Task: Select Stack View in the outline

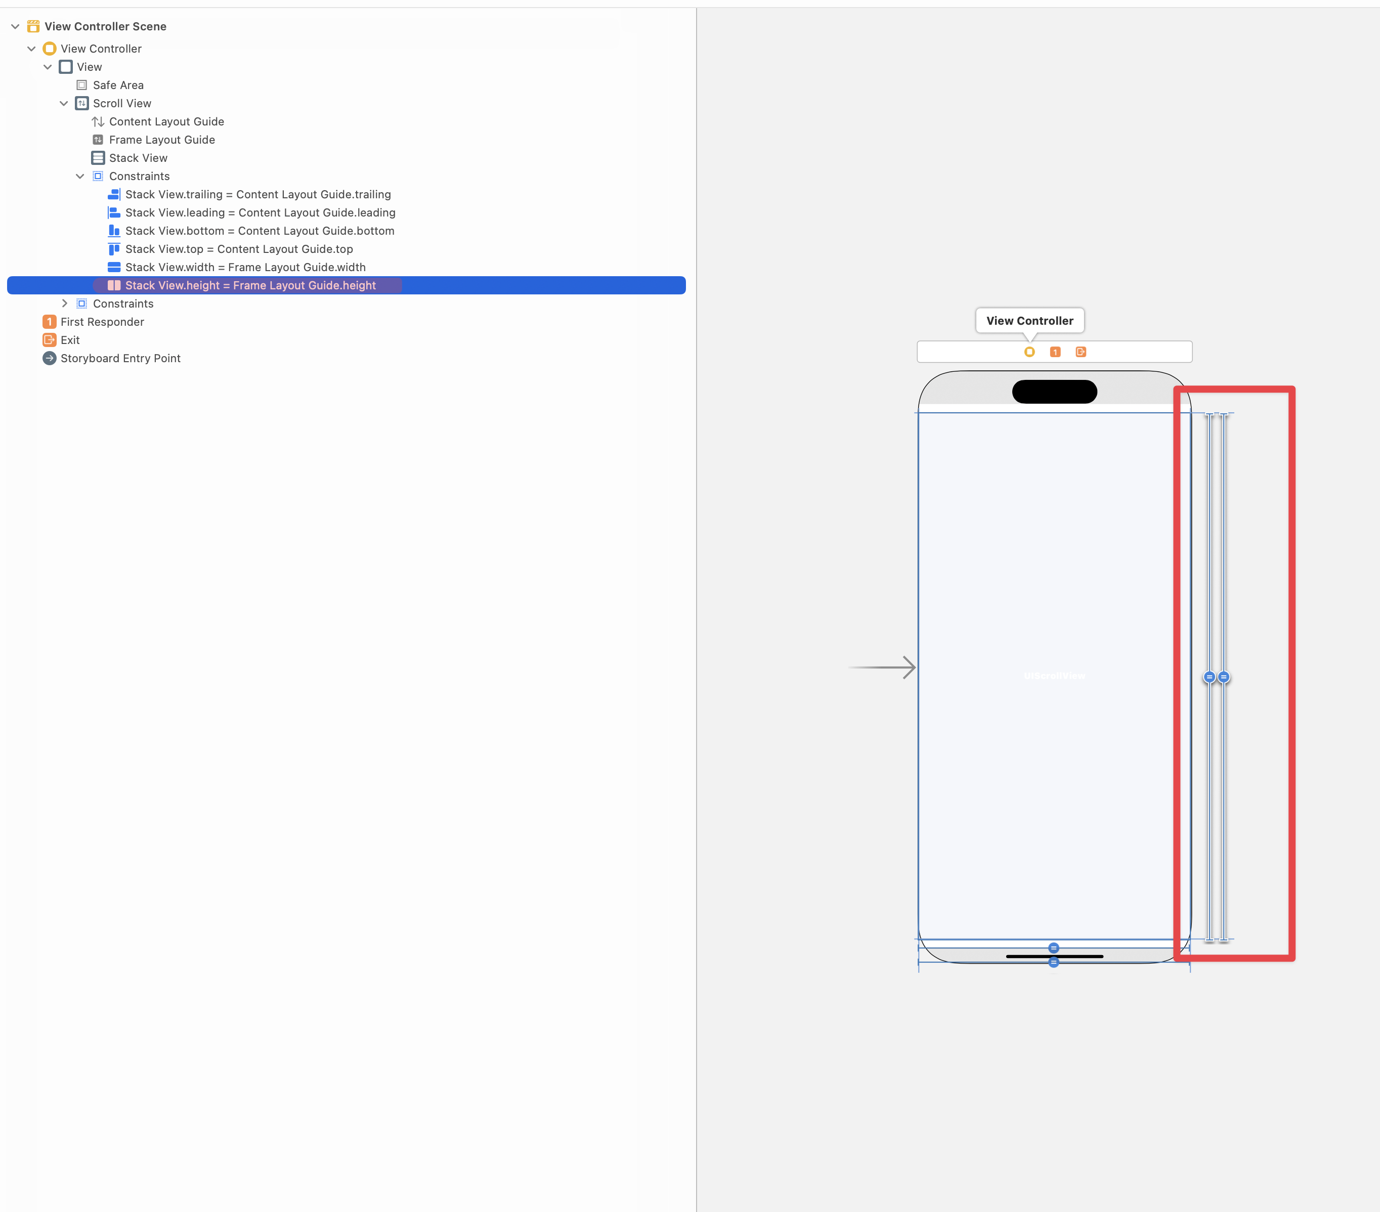Action: (x=138, y=158)
